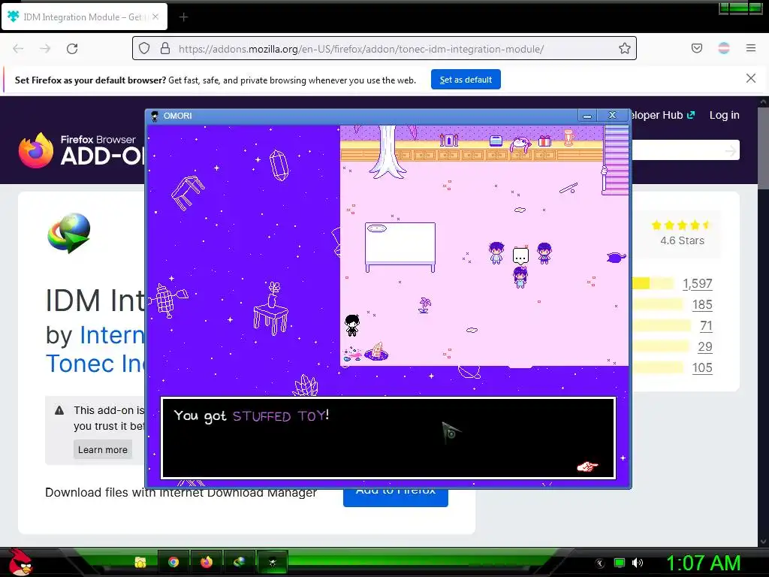
Task: Open the file explorer taskbar icon
Action: [x=140, y=562]
